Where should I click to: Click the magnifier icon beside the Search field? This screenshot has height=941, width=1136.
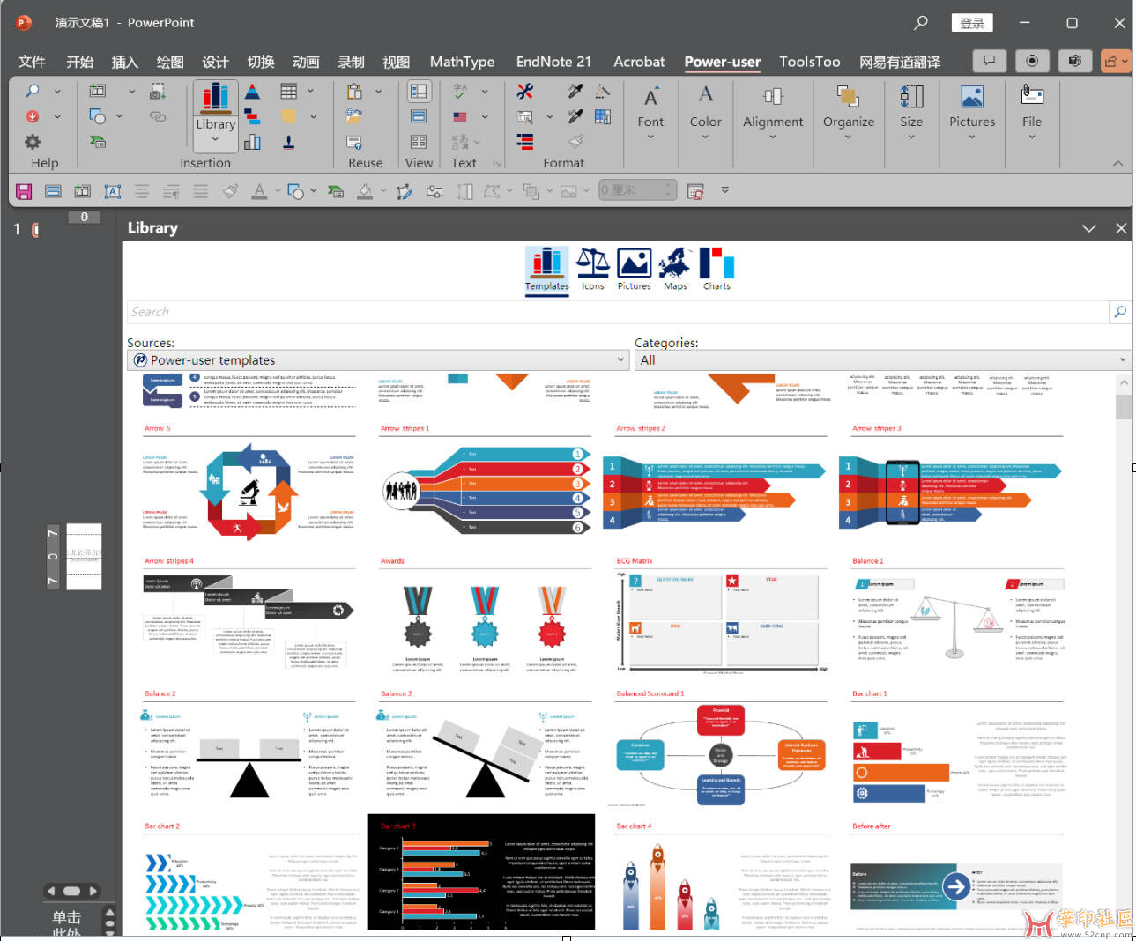pos(1120,312)
